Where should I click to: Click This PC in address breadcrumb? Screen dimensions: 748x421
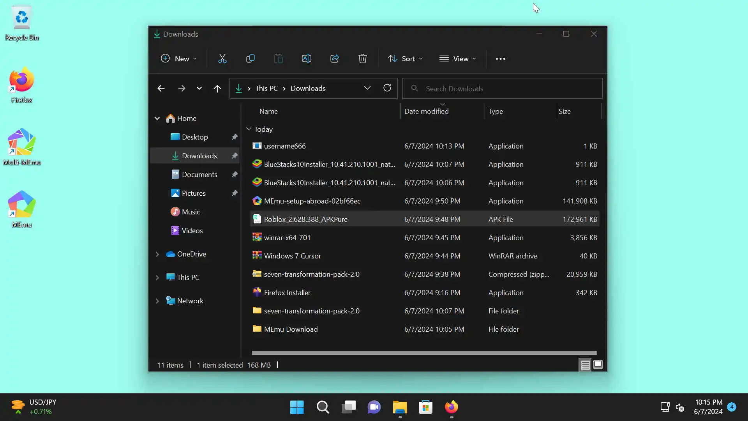[x=266, y=88]
